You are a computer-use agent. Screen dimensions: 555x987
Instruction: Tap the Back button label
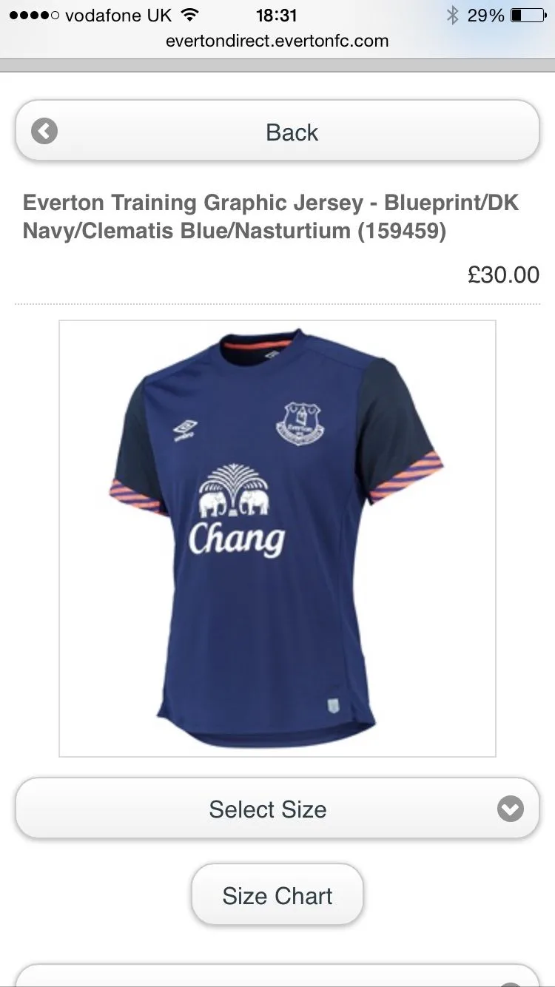[x=292, y=132]
